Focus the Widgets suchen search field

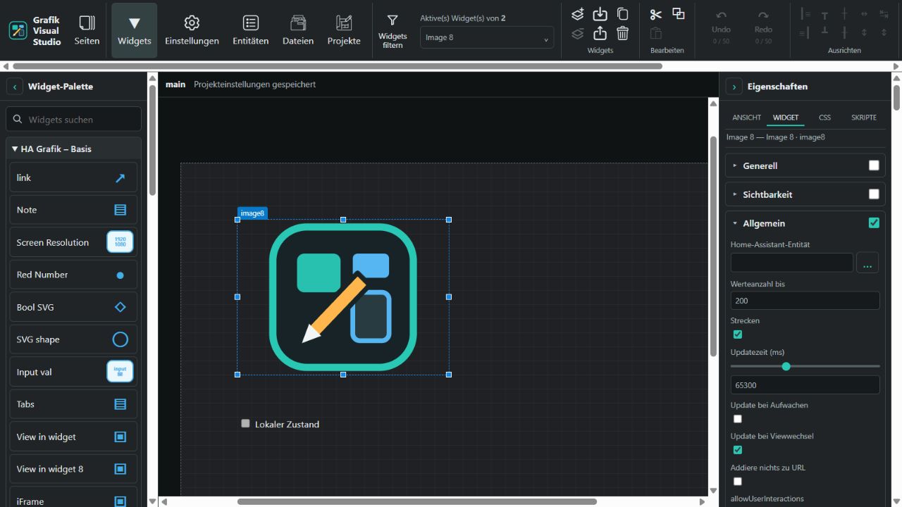click(73, 120)
